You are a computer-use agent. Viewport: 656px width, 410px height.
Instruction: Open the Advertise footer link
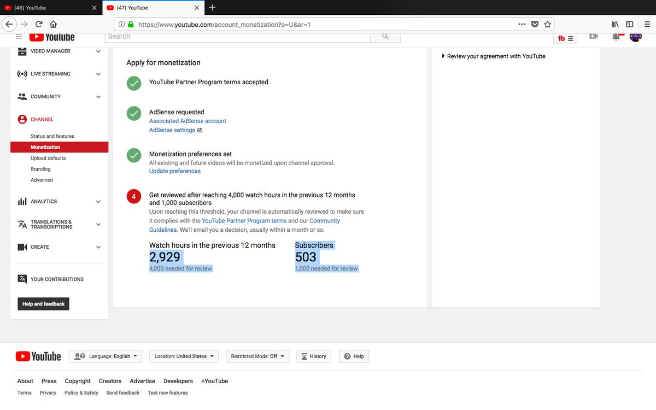[x=142, y=381]
